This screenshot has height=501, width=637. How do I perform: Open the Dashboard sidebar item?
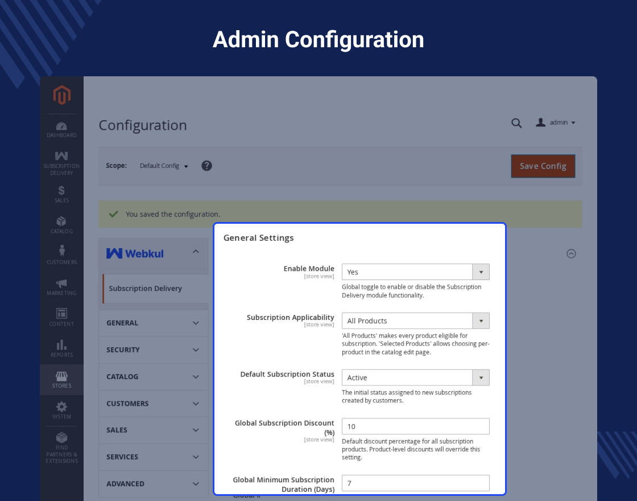[62, 130]
